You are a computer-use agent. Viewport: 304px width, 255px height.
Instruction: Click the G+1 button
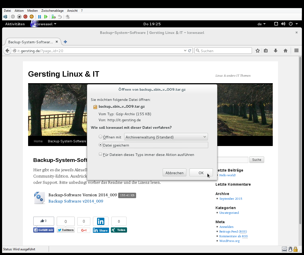tap(84, 230)
